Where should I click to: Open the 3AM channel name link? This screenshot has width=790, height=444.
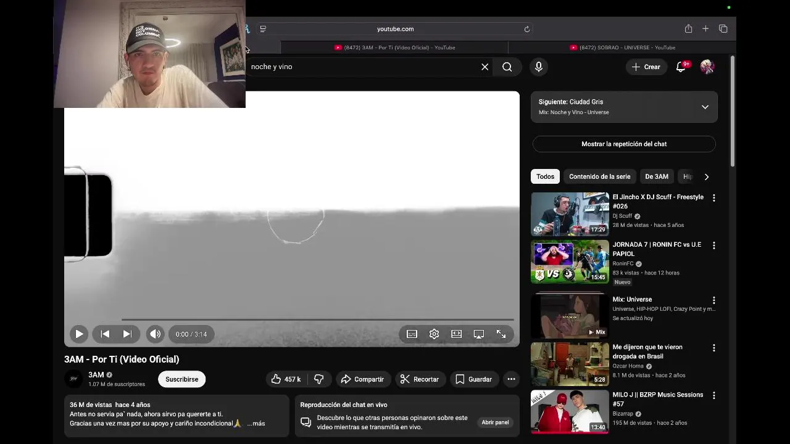point(96,374)
